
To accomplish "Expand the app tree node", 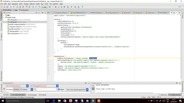I will [x=3, y=15].
